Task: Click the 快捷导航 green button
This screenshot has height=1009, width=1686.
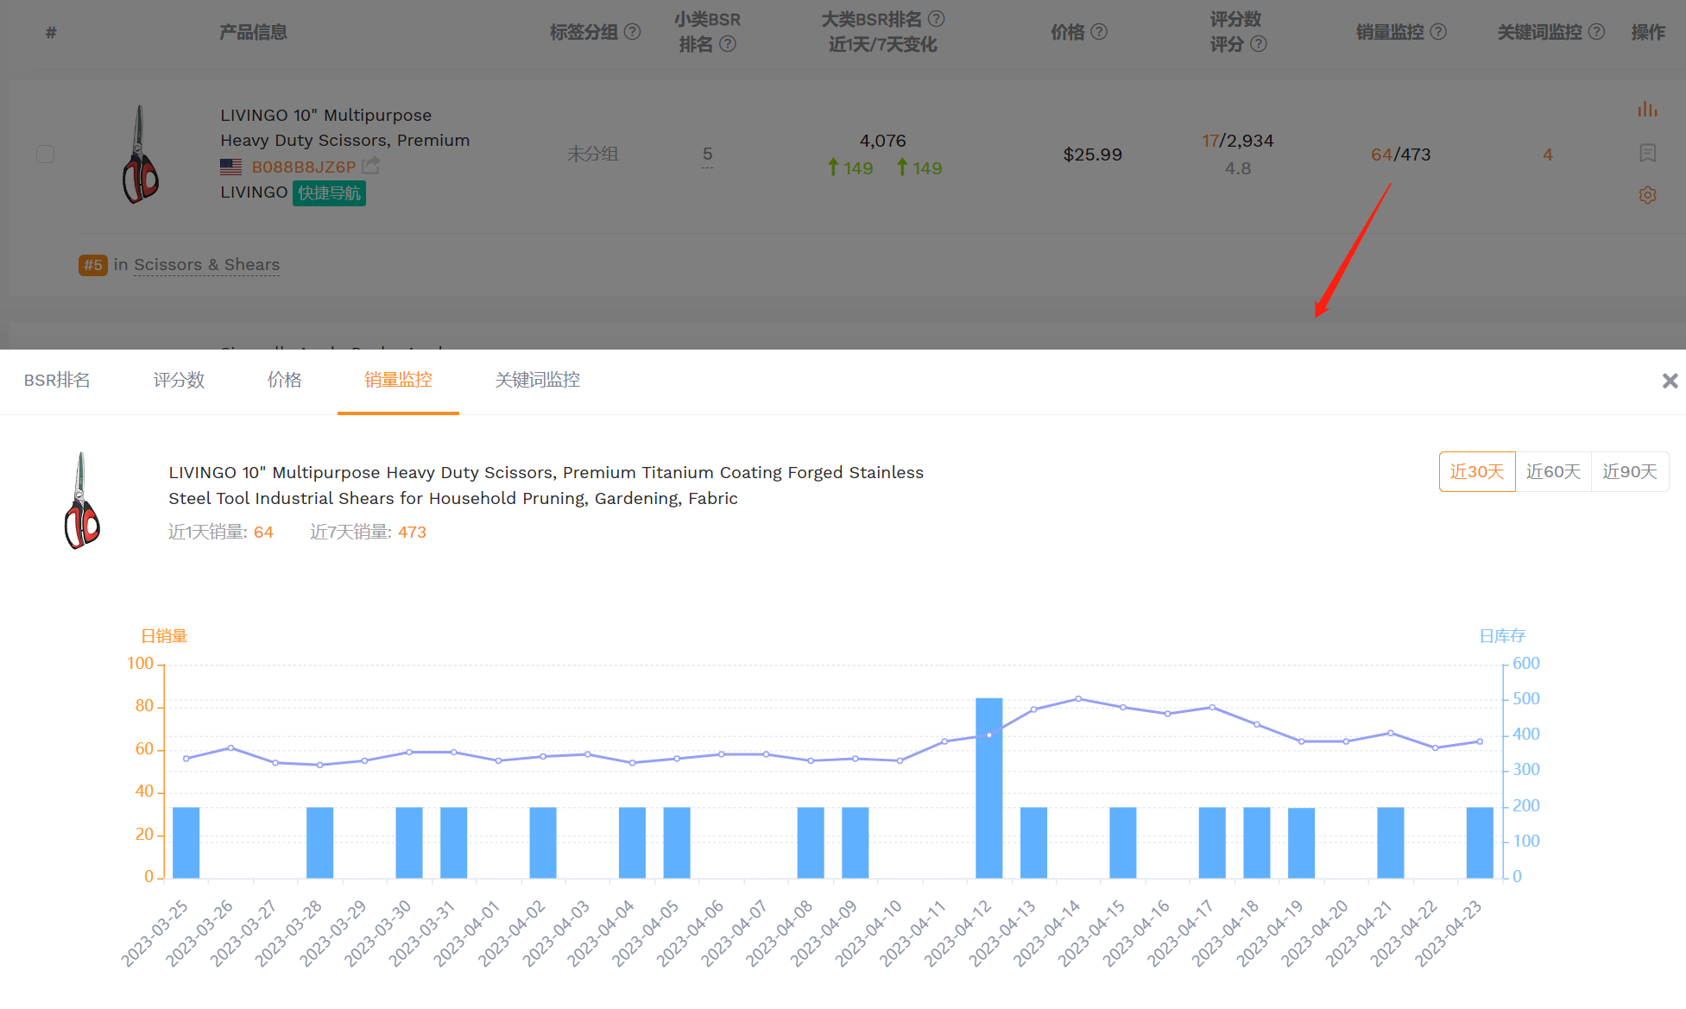Action: 329,193
